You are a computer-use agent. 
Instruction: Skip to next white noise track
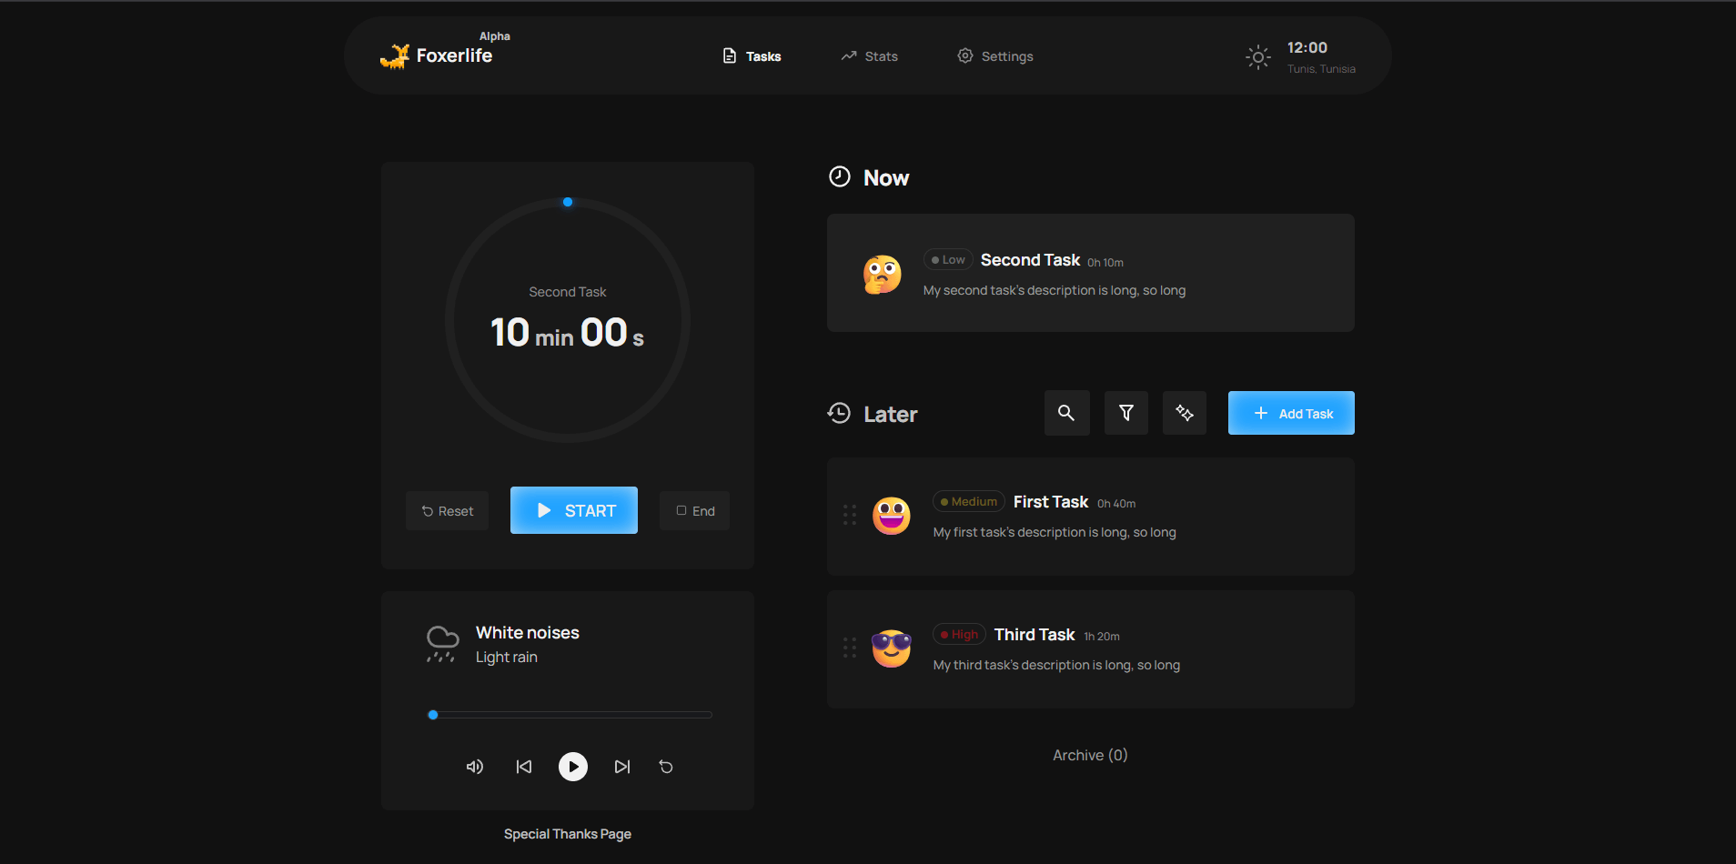(622, 767)
